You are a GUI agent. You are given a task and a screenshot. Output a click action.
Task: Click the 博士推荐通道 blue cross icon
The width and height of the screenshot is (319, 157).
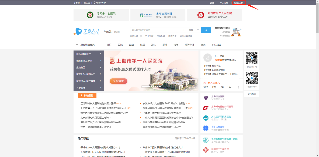coord(206,128)
